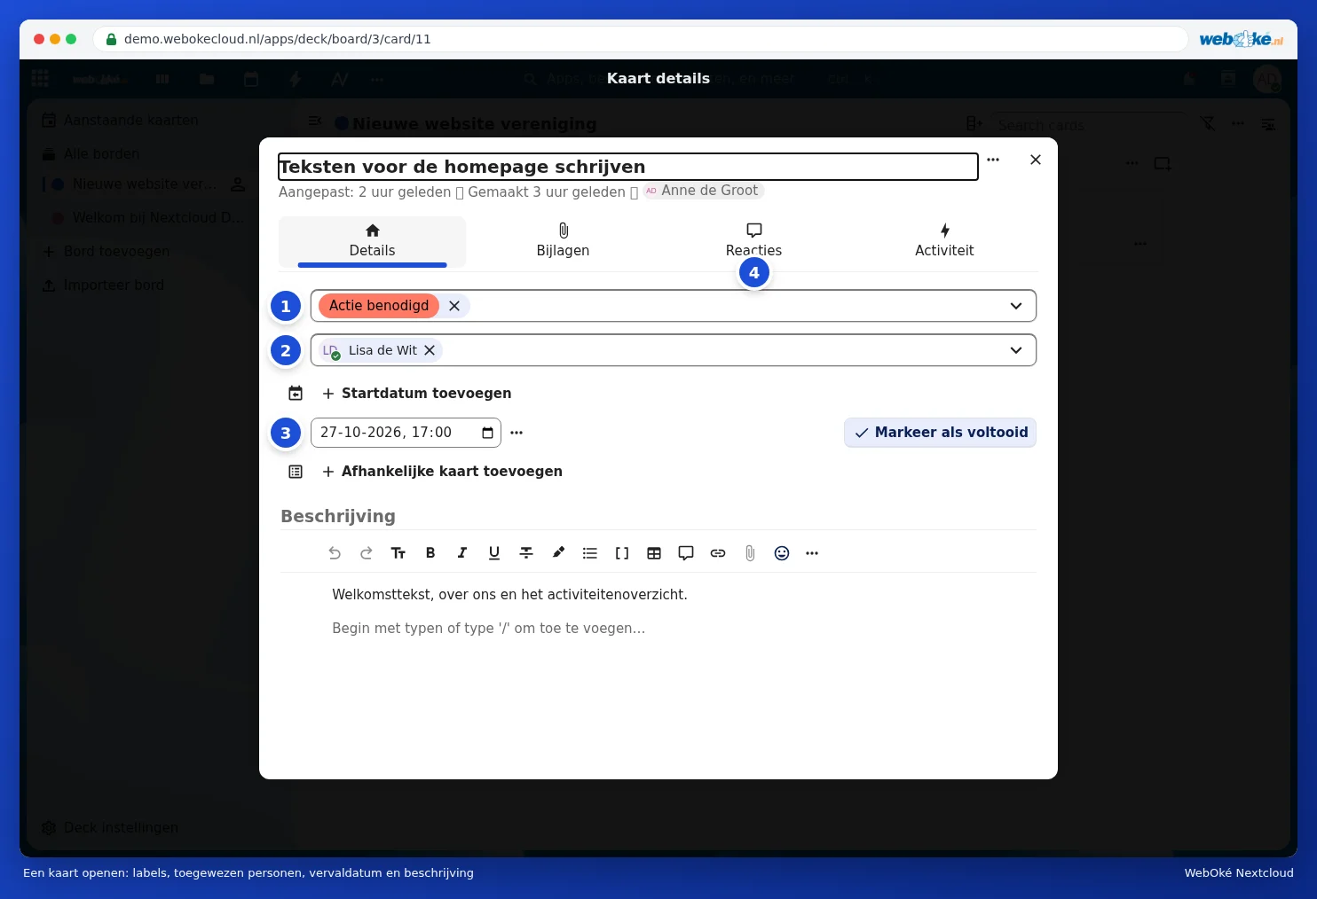Expand the assigned users dropdown chevron
1317x899 pixels.
tap(1016, 350)
